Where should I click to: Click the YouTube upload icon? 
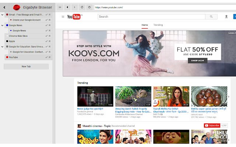coord(226,17)
